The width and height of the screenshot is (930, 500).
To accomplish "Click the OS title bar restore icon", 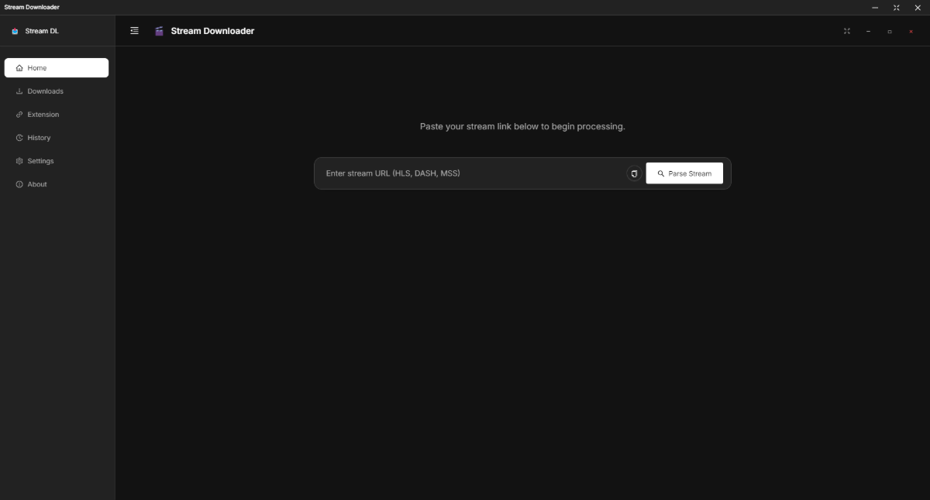I will (x=896, y=7).
